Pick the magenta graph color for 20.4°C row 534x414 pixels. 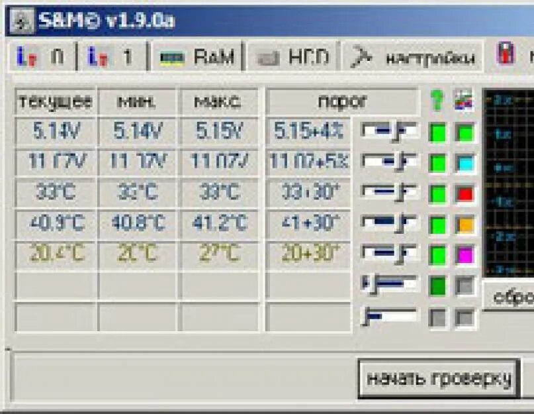click(x=465, y=254)
